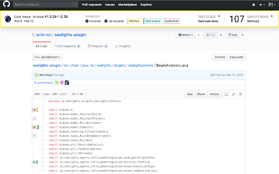
Task: Open the plus create-new menu
Action: [262, 5]
